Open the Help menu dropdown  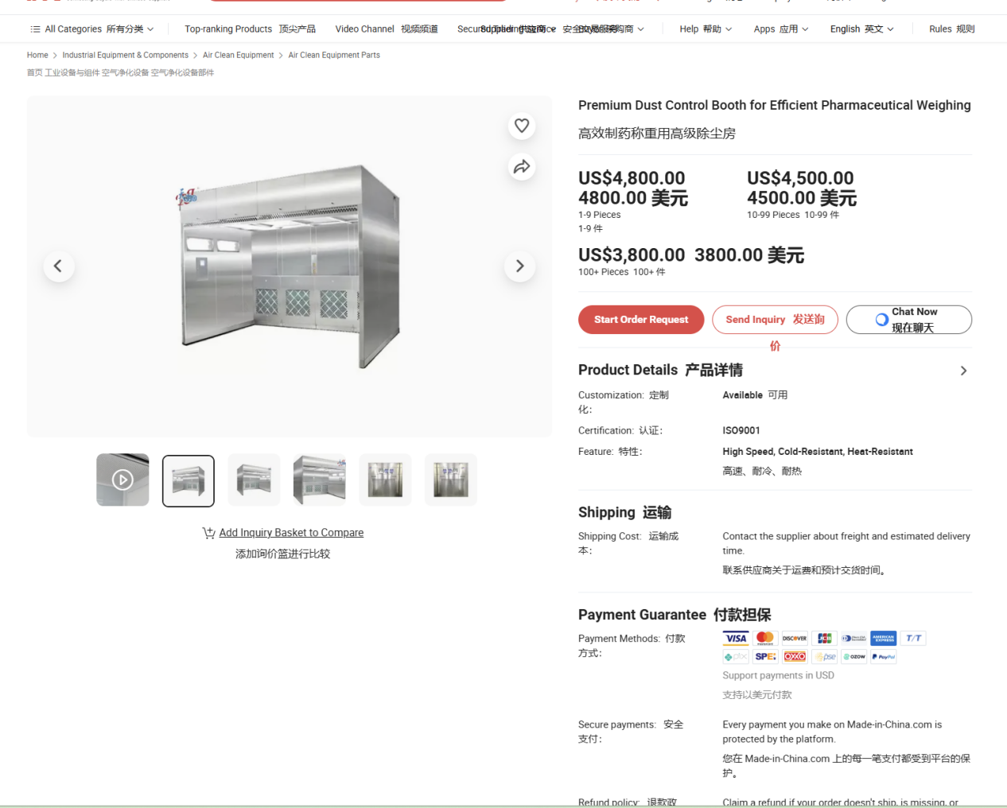[705, 29]
